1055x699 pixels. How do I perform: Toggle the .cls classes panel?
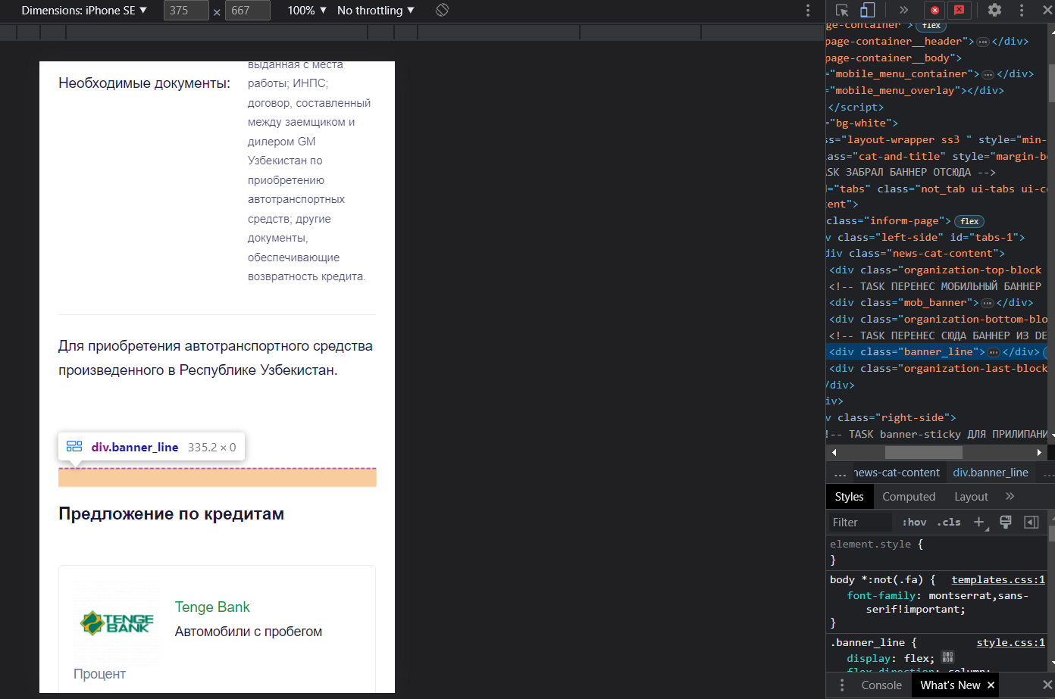pos(948,523)
